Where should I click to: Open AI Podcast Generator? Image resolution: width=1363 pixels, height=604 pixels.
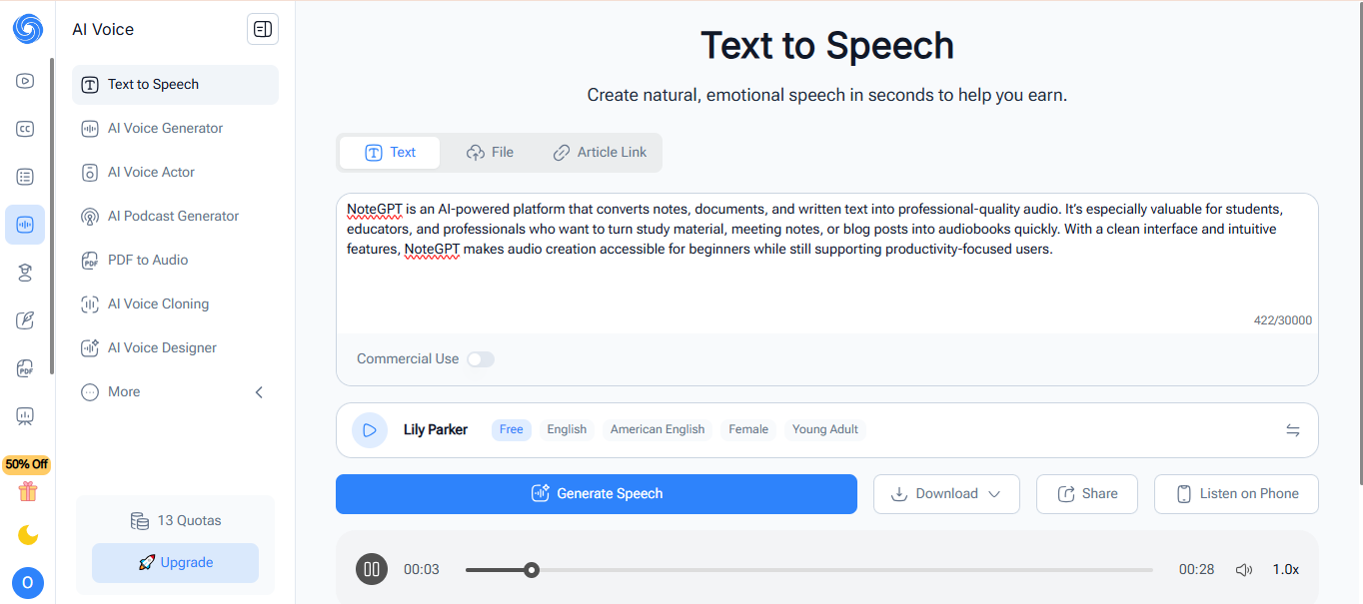point(175,217)
